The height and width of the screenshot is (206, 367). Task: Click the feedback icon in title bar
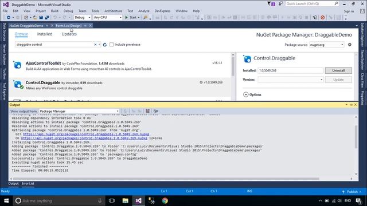click(280, 4)
